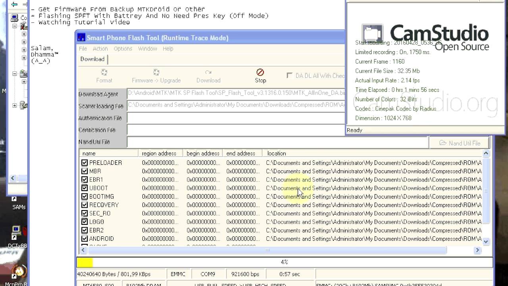
Task: Click the Current Frame : 1160 text
Action: tap(380, 62)
